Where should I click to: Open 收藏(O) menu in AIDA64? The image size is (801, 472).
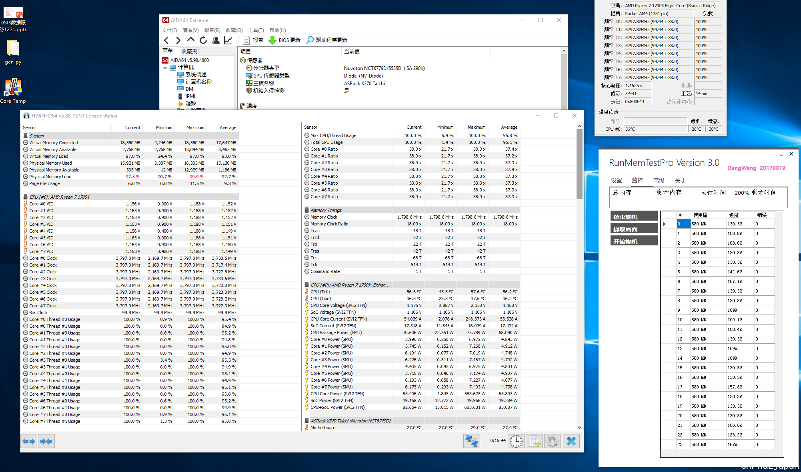click(234, 30)
